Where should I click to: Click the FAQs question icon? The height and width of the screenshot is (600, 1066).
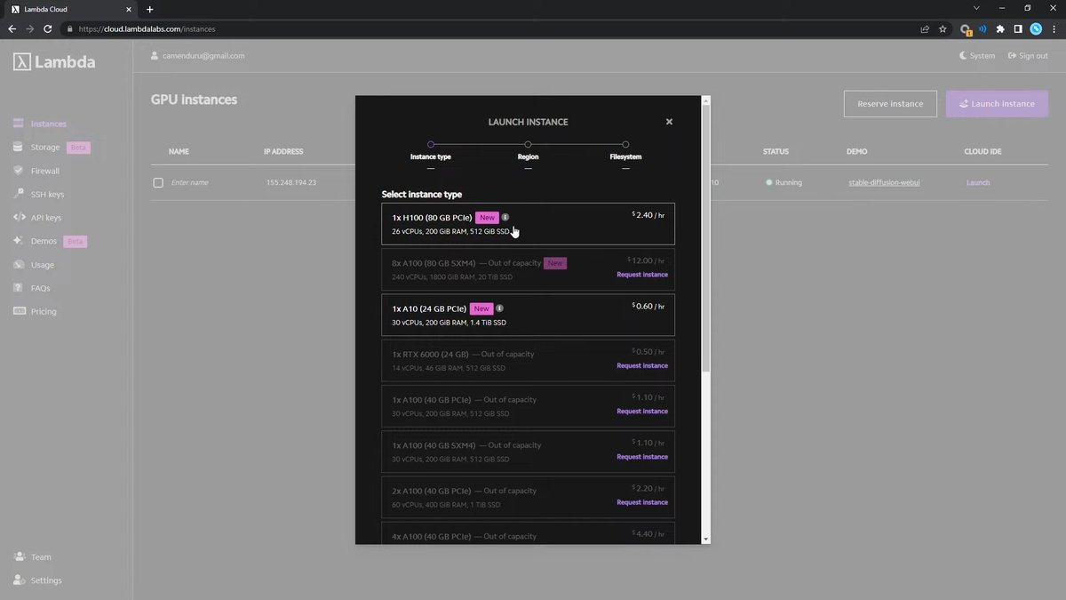click(x=19, y=288)
